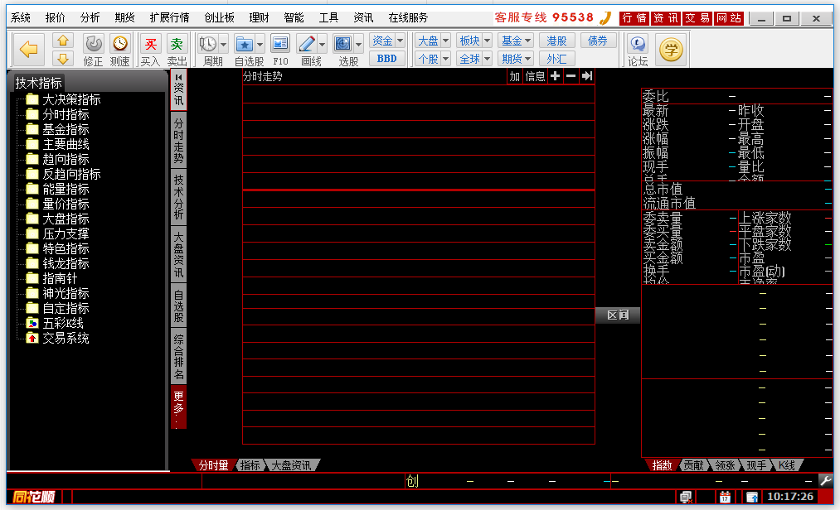Click the 卖出 sell icon
The height and width of the screenshot is (510, 840).
(177, 45)
